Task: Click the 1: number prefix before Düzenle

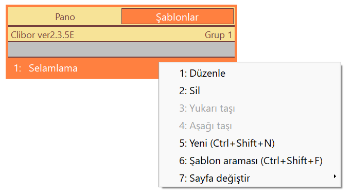Action: (x=183, y=74)
